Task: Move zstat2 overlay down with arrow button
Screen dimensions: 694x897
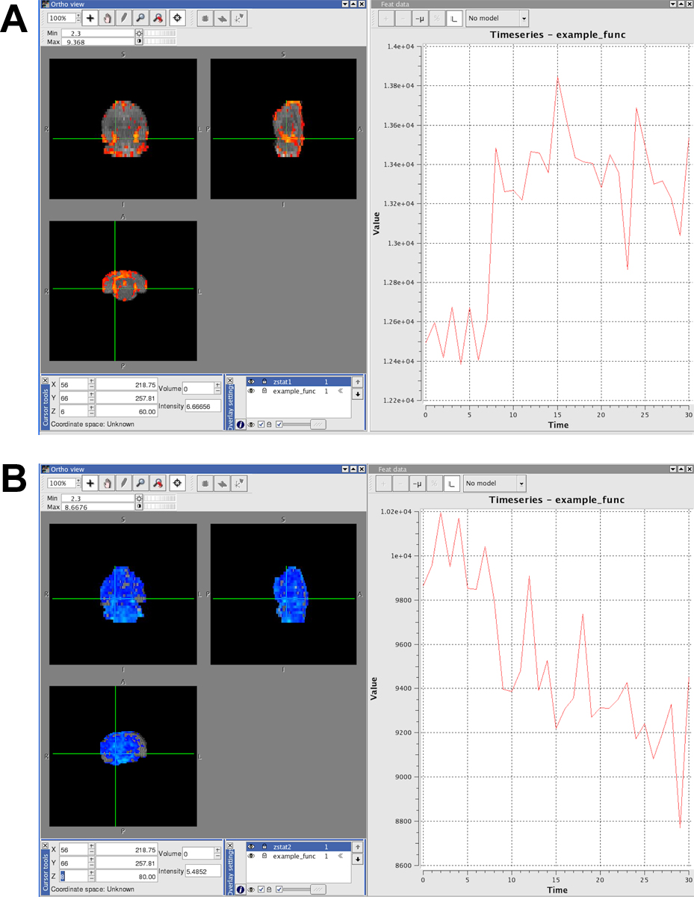Action: pyautogui.click(x=358, y=859)
